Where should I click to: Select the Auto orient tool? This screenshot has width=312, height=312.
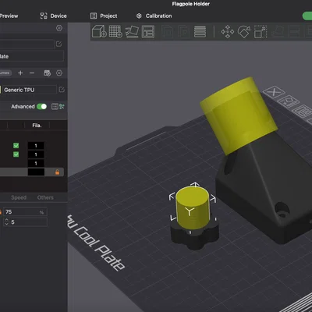pos(132,31)
